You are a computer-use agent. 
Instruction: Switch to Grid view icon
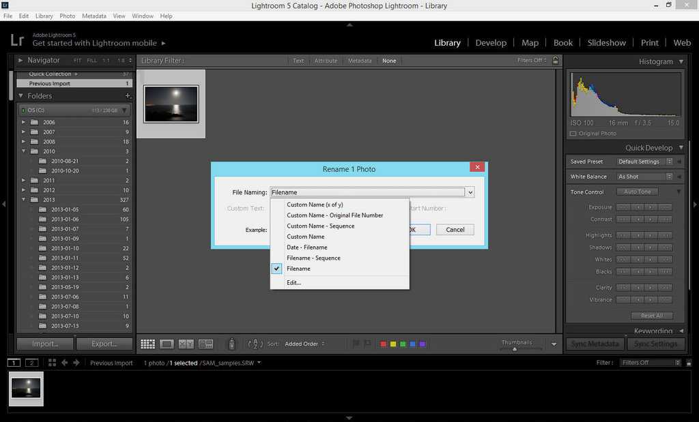[x=147, y=344]
